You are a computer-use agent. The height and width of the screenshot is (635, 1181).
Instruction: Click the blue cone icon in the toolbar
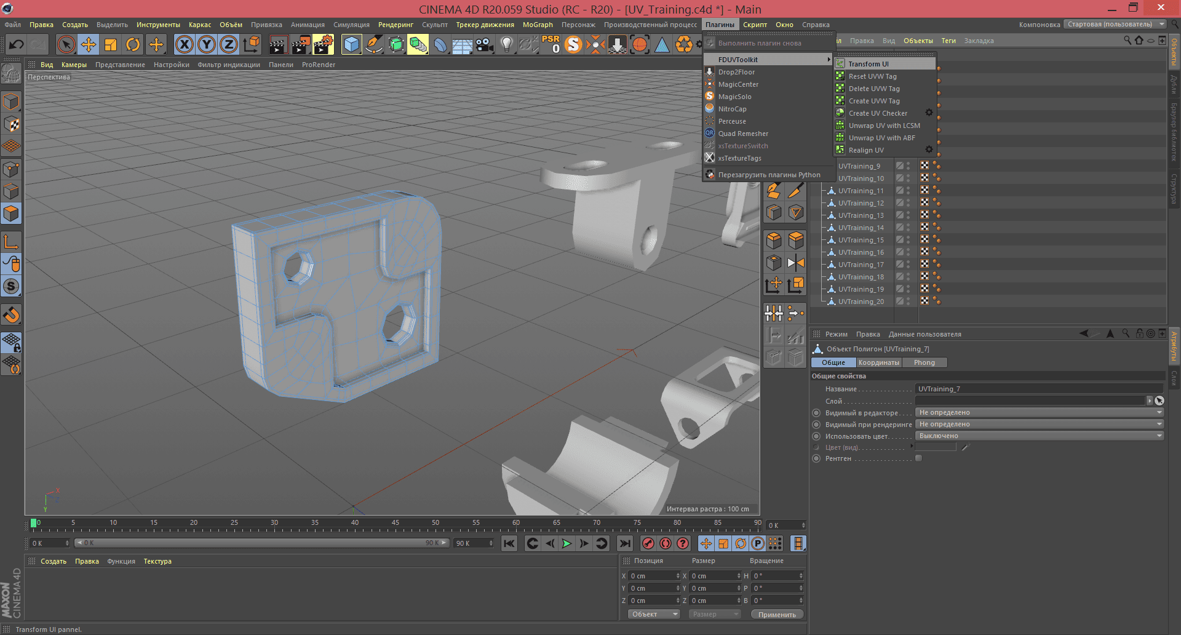[662, 44]
